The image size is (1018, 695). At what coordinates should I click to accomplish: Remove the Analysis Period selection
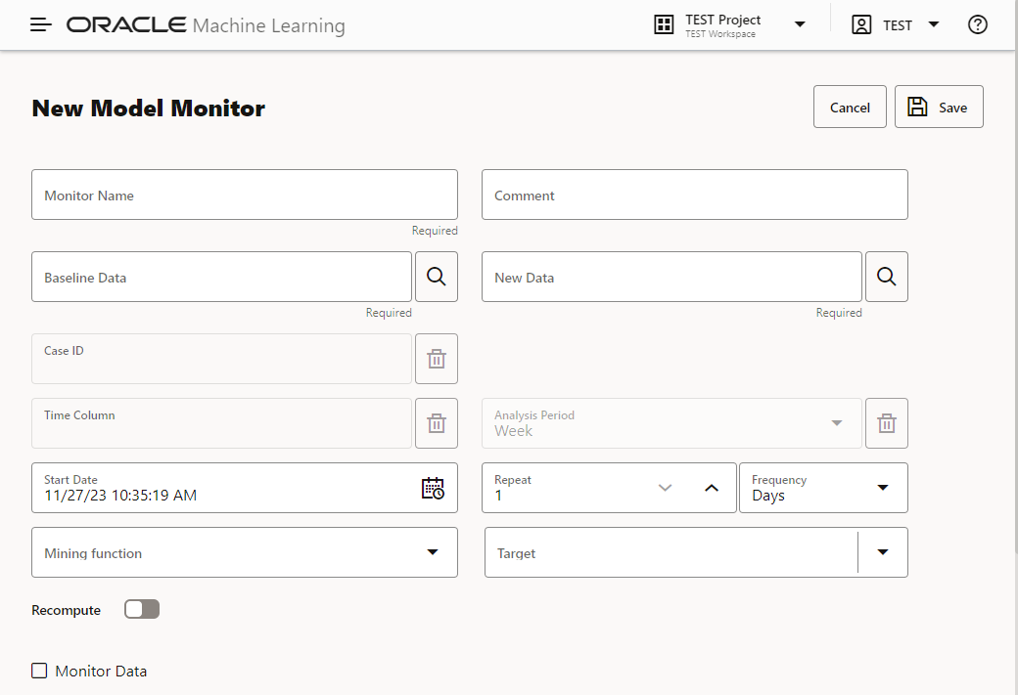click(x=887, y=424)
